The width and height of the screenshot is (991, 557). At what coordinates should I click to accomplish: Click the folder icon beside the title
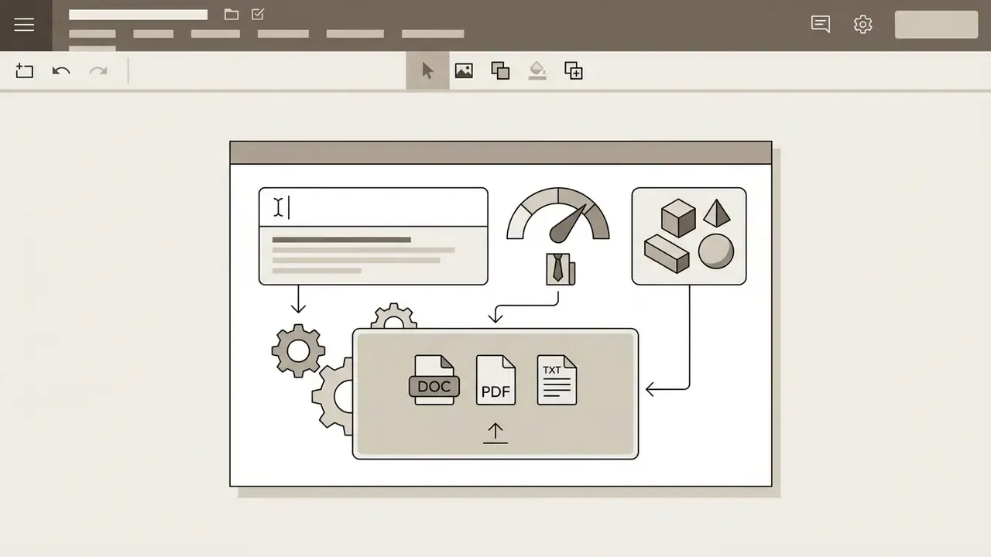click(x=231, y=14)
